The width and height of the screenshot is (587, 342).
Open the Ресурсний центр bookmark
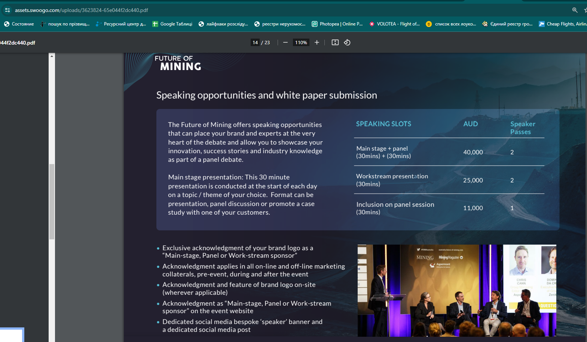click(x=121, y=24)
